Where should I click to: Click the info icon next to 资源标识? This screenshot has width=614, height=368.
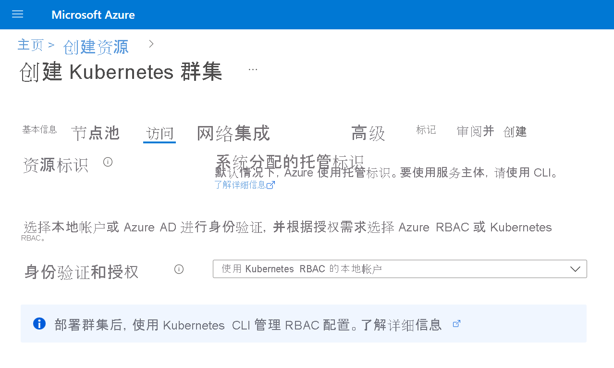coord(107,162)
